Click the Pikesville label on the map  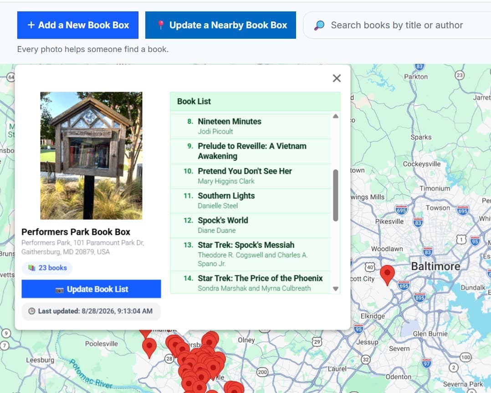pos(389,222)
